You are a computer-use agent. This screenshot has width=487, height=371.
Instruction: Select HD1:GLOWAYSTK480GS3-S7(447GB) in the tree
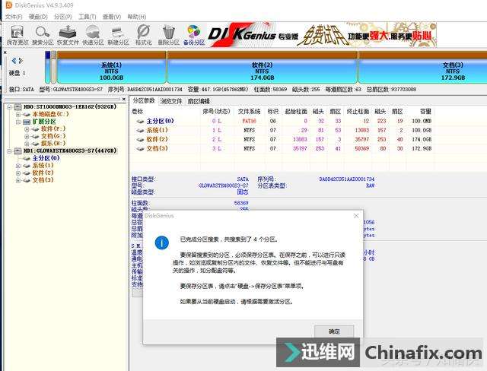click(70, 151)
